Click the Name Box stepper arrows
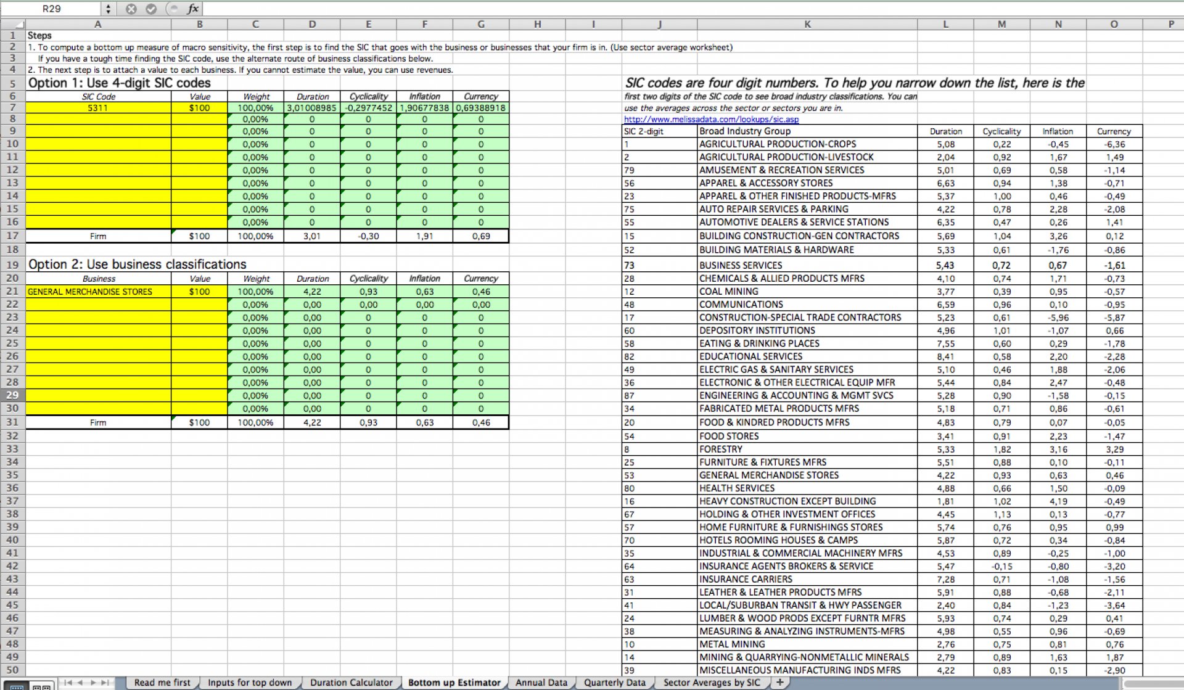Image resolution: width=1184 pixels, height=690 pixels. (x=109, y=9)
